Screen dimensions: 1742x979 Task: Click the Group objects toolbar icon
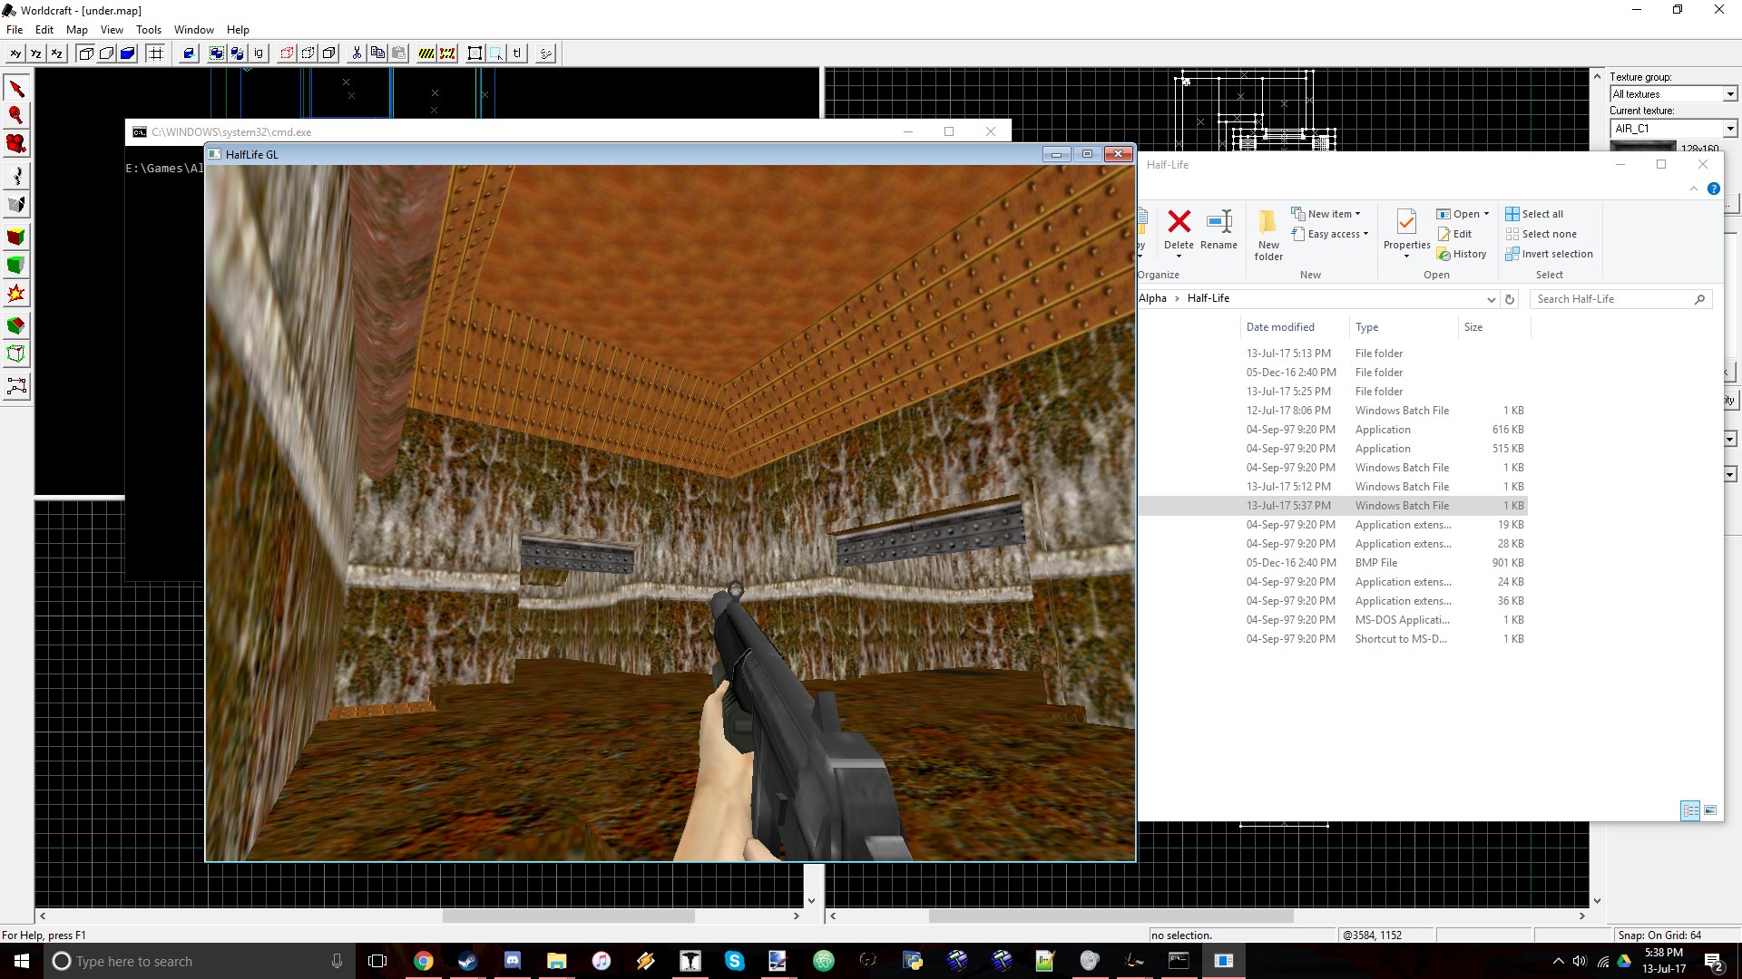pos(217,53)
